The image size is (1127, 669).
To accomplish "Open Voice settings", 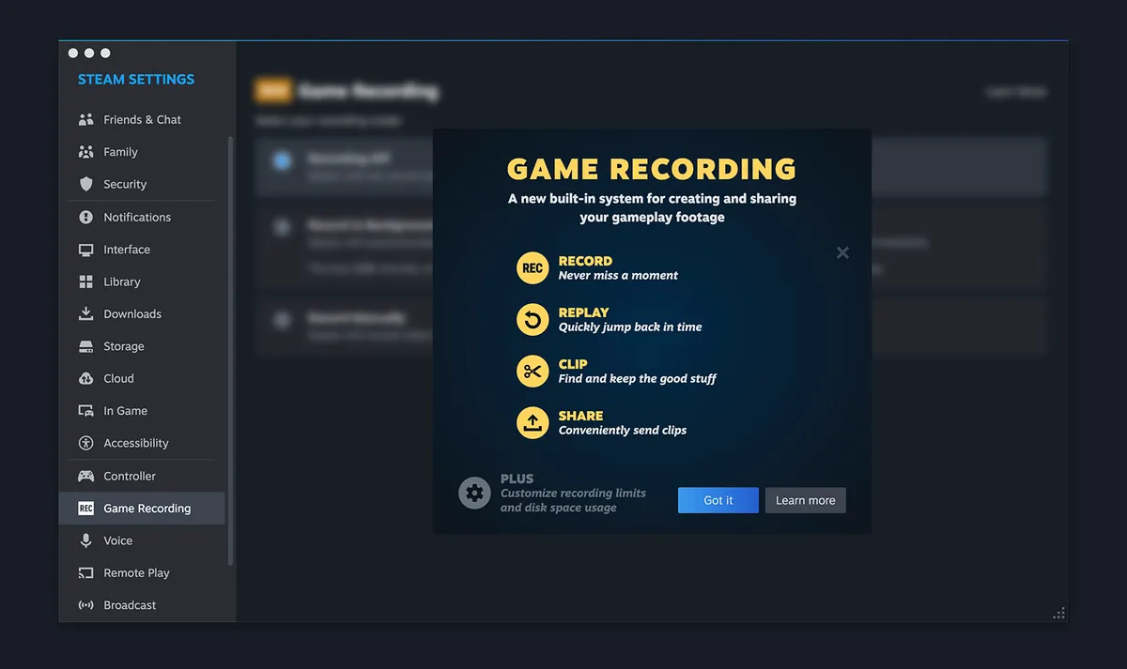I will [142, 540].
